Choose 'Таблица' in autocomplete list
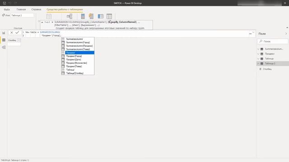289x162 pixels. pyautogui.click(x=78, y=70)
